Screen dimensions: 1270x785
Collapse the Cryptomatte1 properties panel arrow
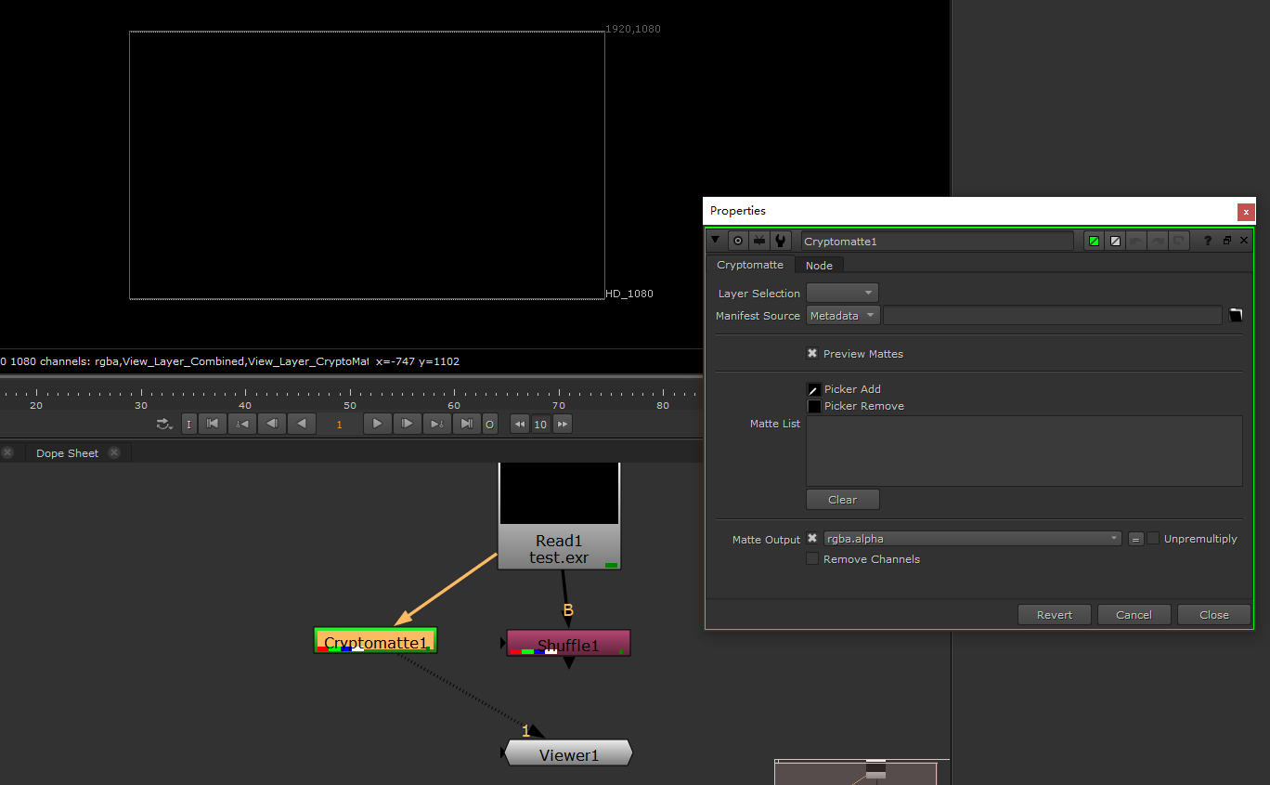pos(715,240)
